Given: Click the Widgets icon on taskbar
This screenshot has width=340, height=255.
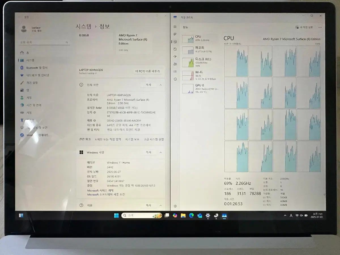Looking at the screenshot, I should click(x=21, y=215).
